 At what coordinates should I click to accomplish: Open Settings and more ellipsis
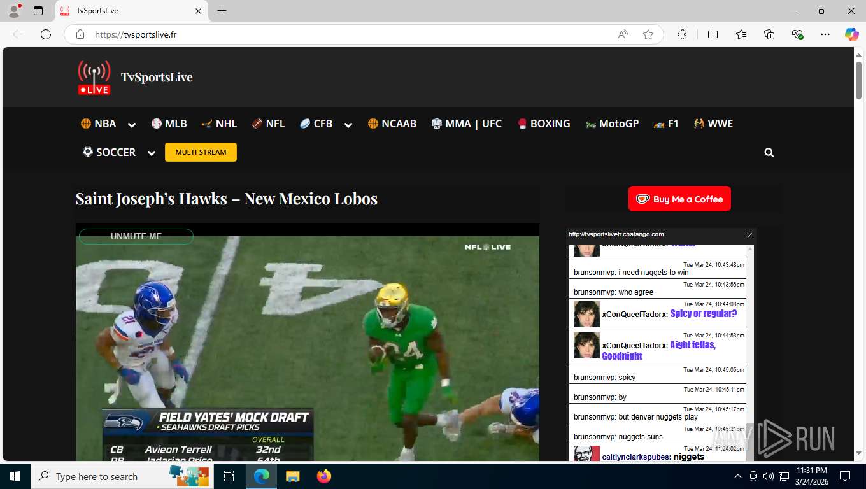(x=825, y=34)
